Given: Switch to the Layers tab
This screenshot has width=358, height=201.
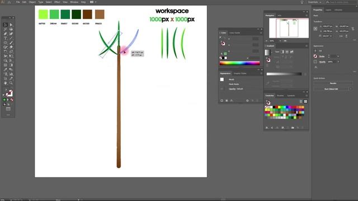Looking at the screenshot, I should coord(328,10).
